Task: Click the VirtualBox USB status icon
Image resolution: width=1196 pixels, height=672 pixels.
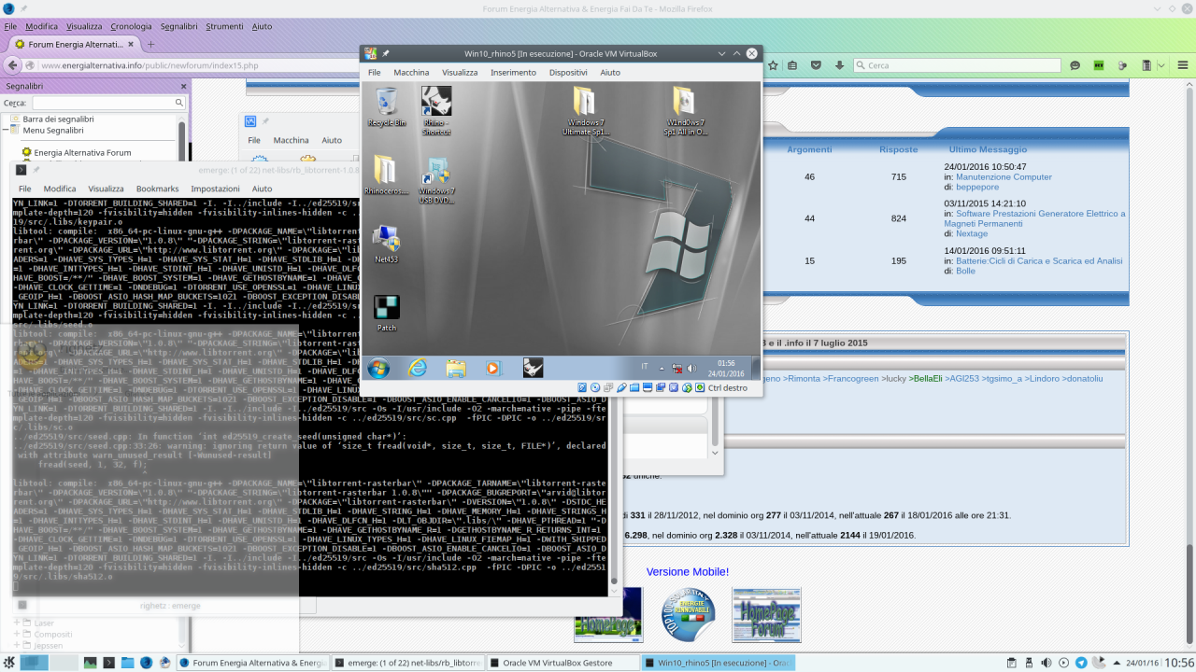Action: point(621,387)
